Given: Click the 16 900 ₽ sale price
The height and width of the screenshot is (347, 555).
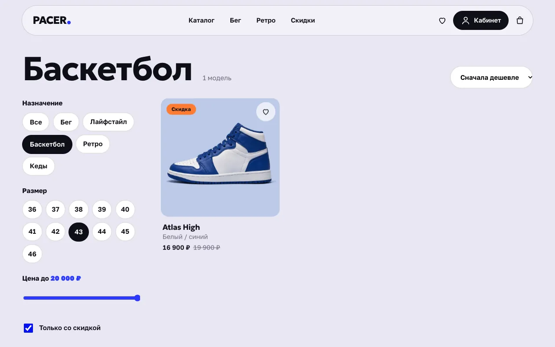Looking at the screenshot, I should pos(176,248).
